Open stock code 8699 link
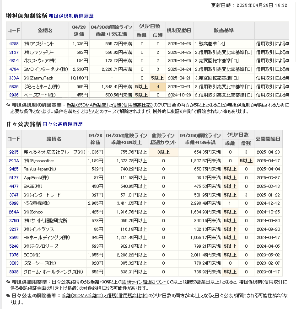296x309 pixels. [x=14, y=238]
